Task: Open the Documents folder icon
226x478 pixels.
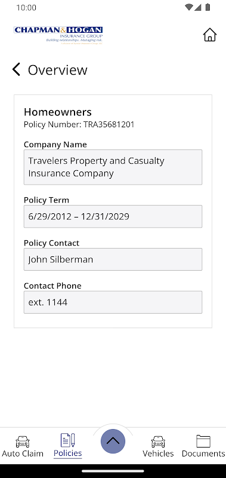Action: pyautogui.click(x=203, y=441)
